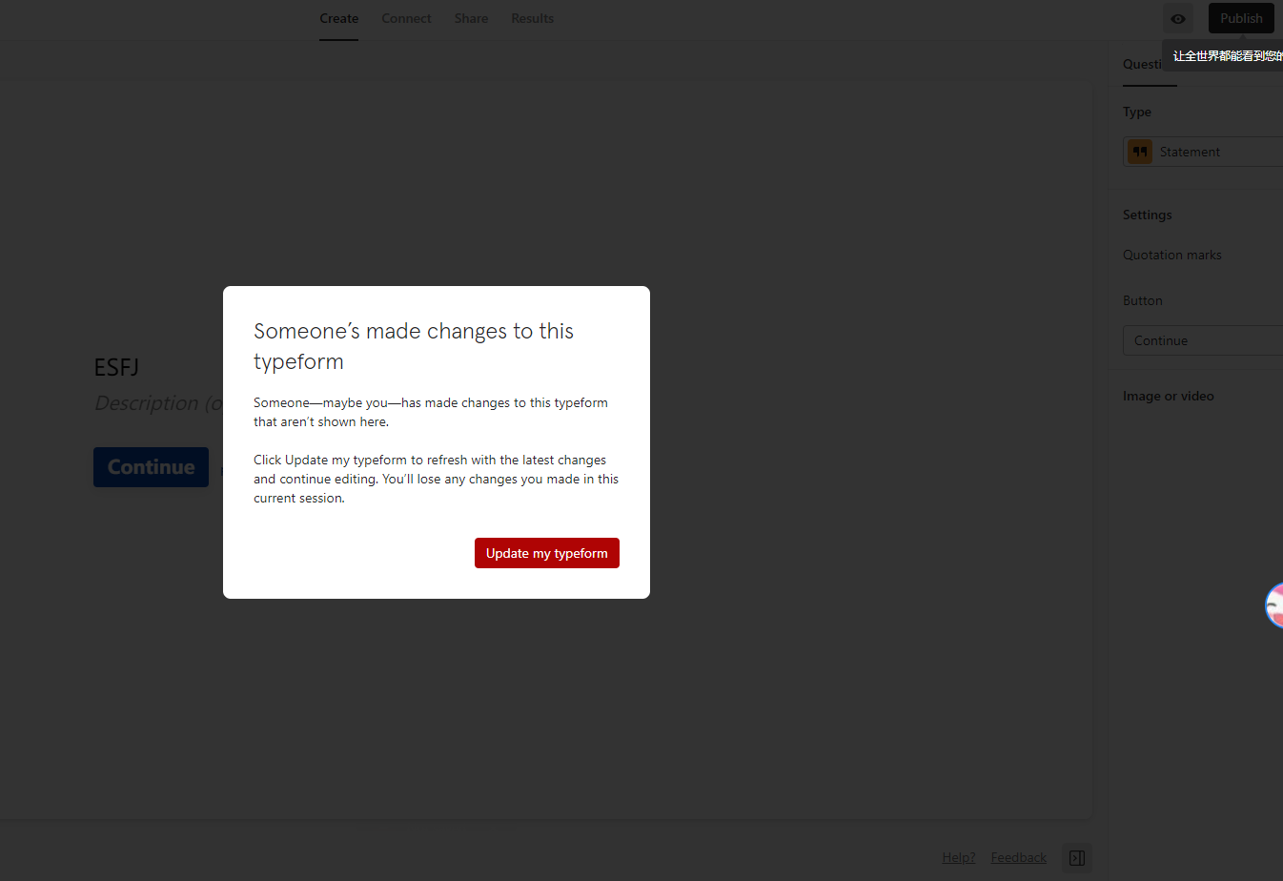This screenshot has width=1283, height=881.
Task: Switch to the Connect tab
Action: point(406,18)
